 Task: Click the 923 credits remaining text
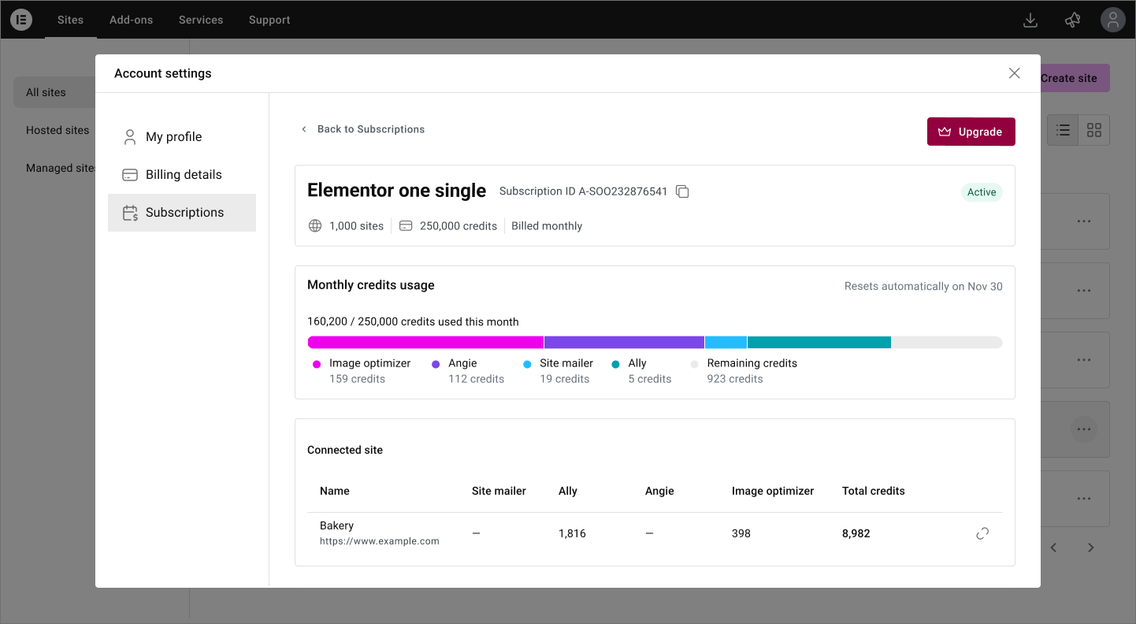[735, 379]
